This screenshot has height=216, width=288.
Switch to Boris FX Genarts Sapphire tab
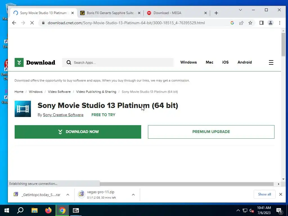click(x=110, y=13)
